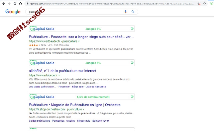Image resolution: width=214 pixels, height=134 pixels.
Task: Go forward in browser history
Action: click(9, 4)
